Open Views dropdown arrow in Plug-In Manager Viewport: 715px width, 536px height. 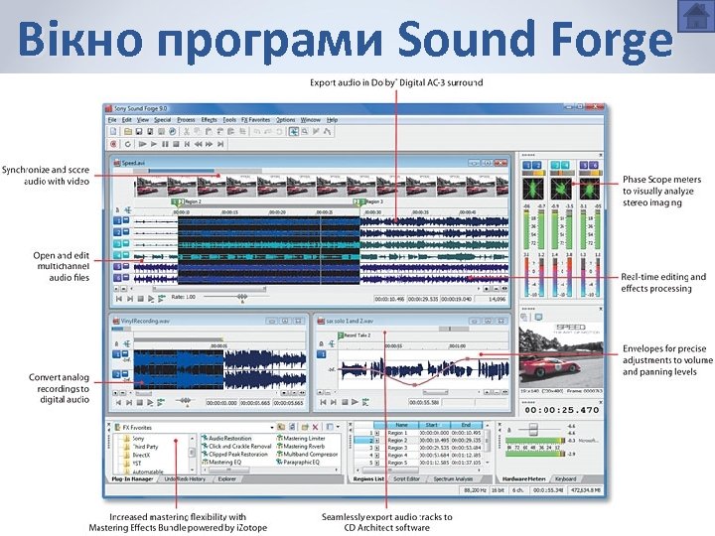(x=338, y=427)
